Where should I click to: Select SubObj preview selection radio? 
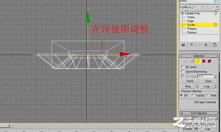point(193,96)
